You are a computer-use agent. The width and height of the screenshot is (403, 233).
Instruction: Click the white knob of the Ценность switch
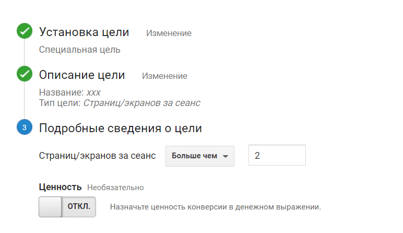point(51,207)
